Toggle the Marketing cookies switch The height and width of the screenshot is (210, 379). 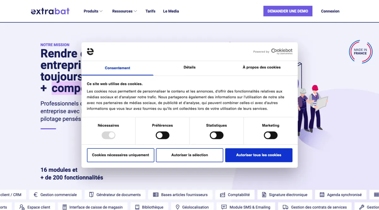pyautogui.click(x=270, y=135)
